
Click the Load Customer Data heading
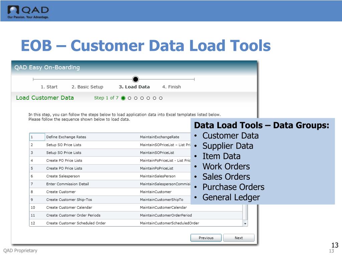(45, 98)
